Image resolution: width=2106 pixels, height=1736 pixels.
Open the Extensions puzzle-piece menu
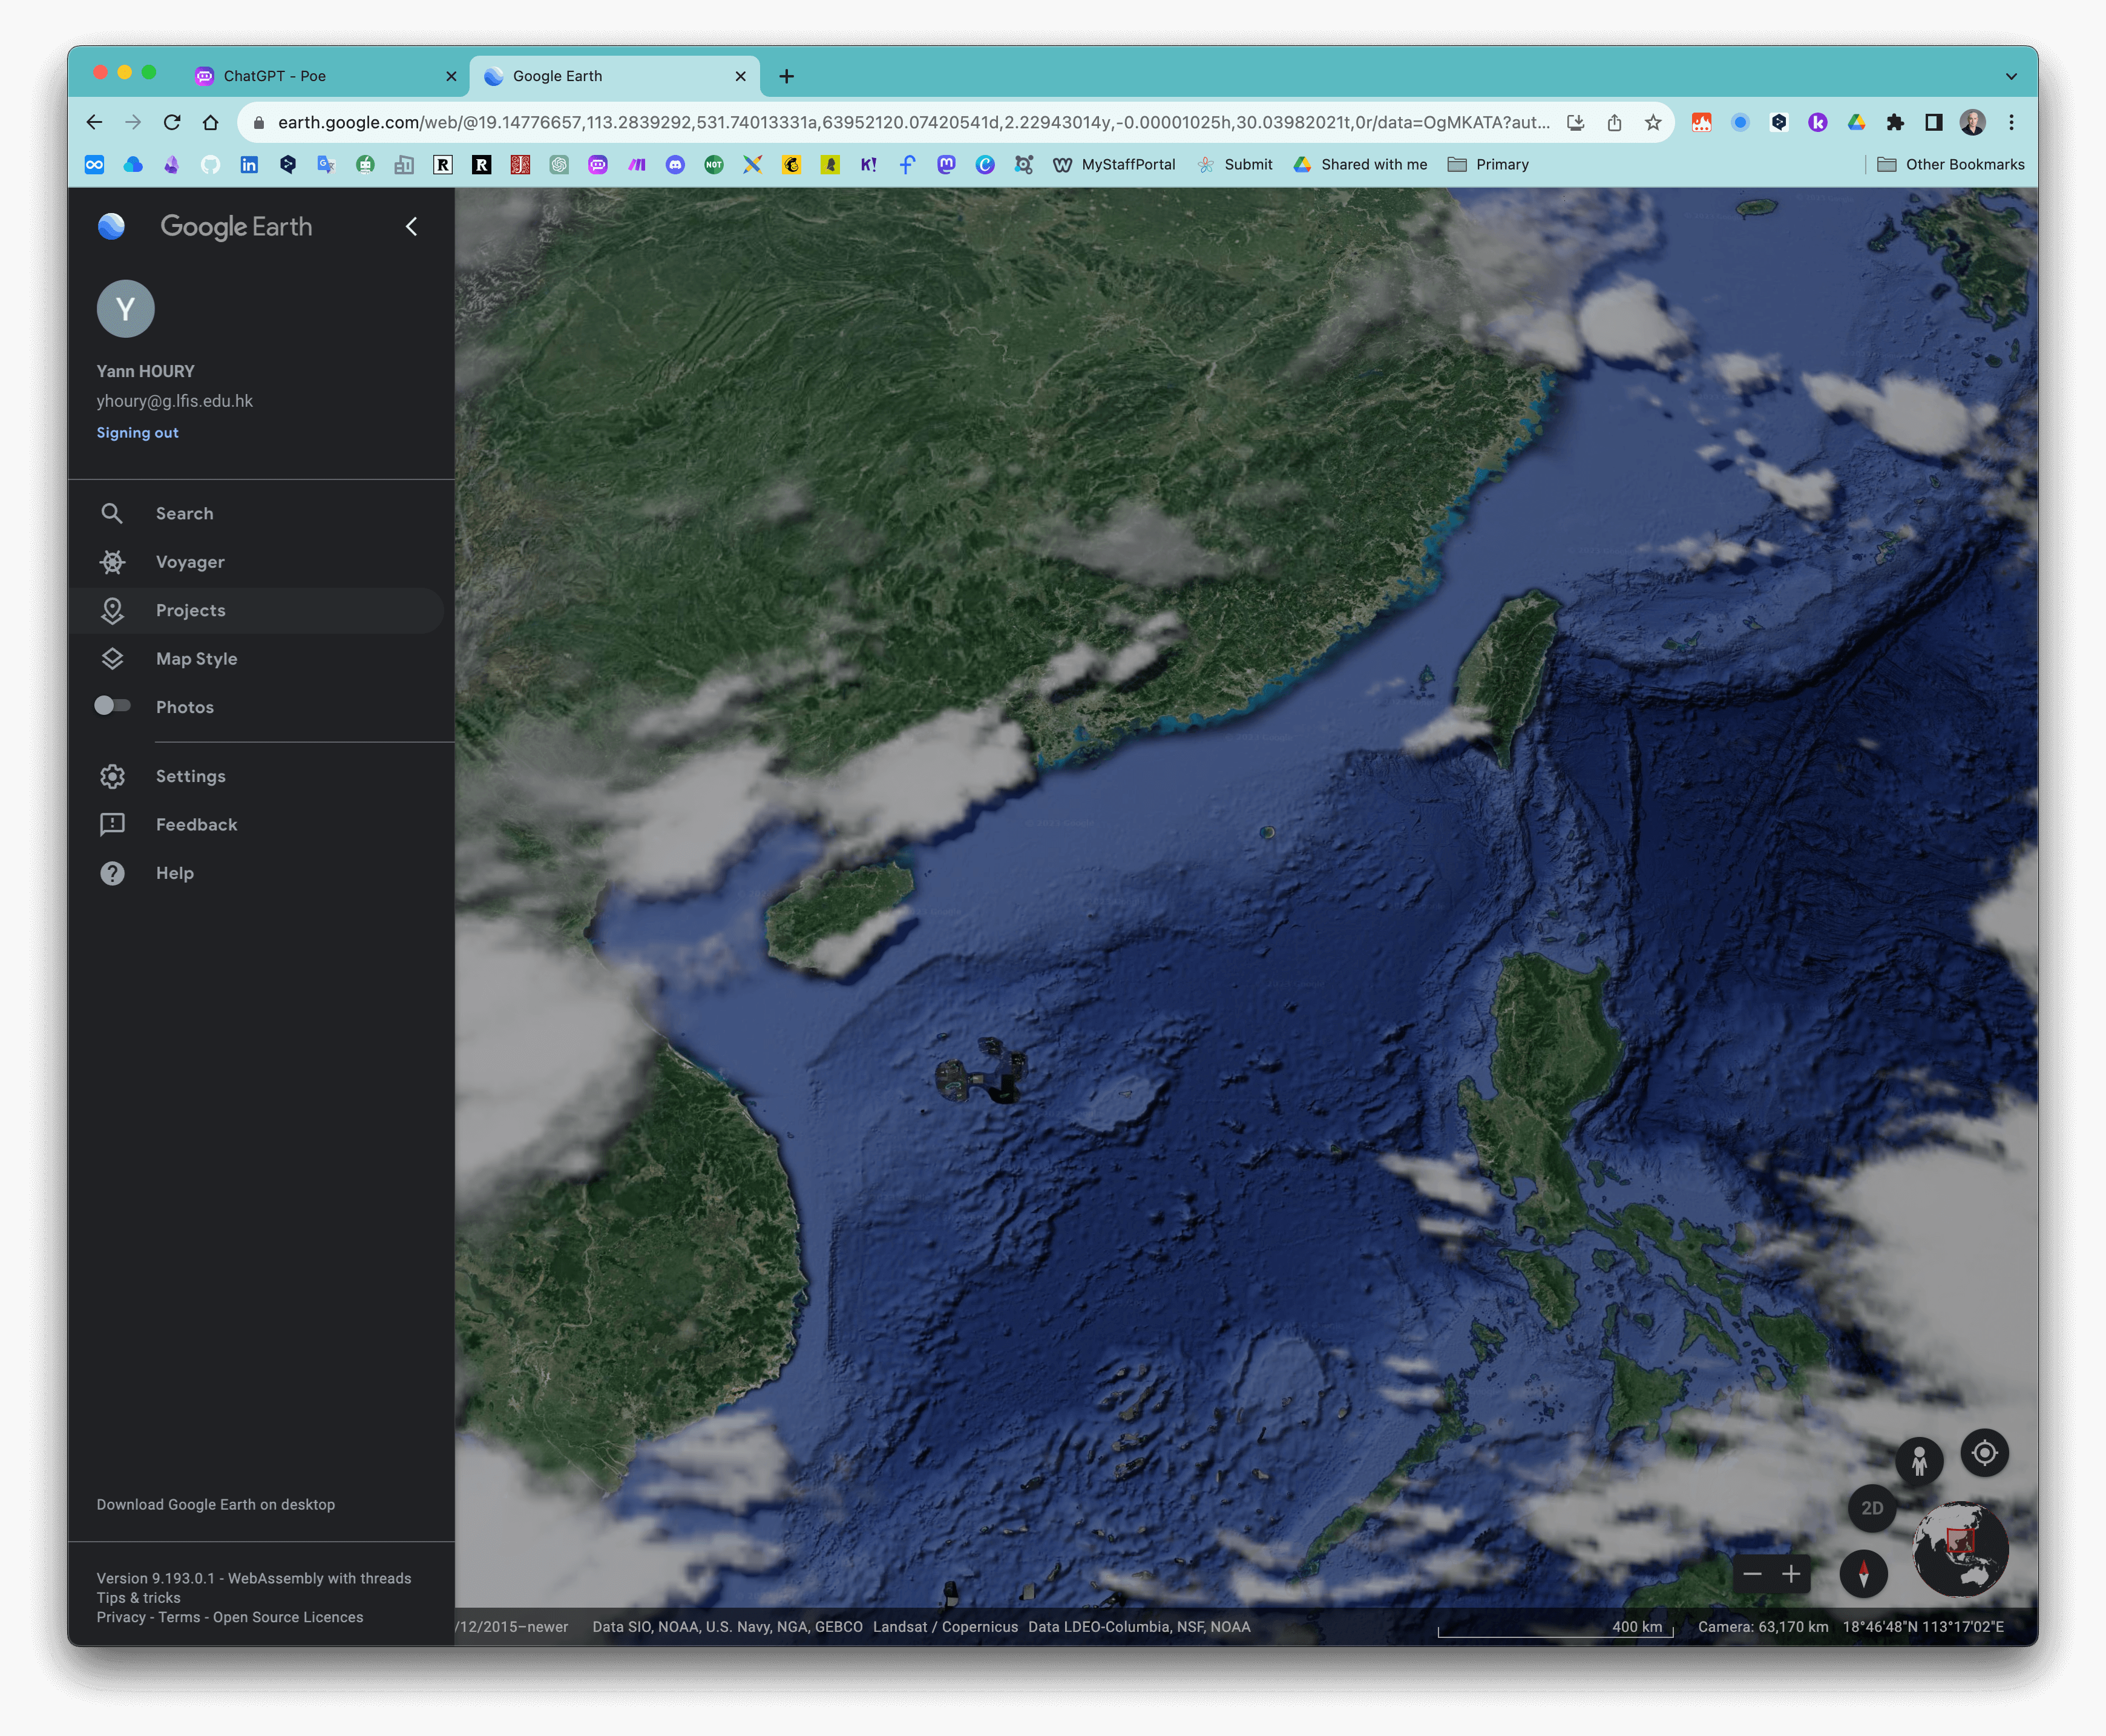coord(1895,122)
